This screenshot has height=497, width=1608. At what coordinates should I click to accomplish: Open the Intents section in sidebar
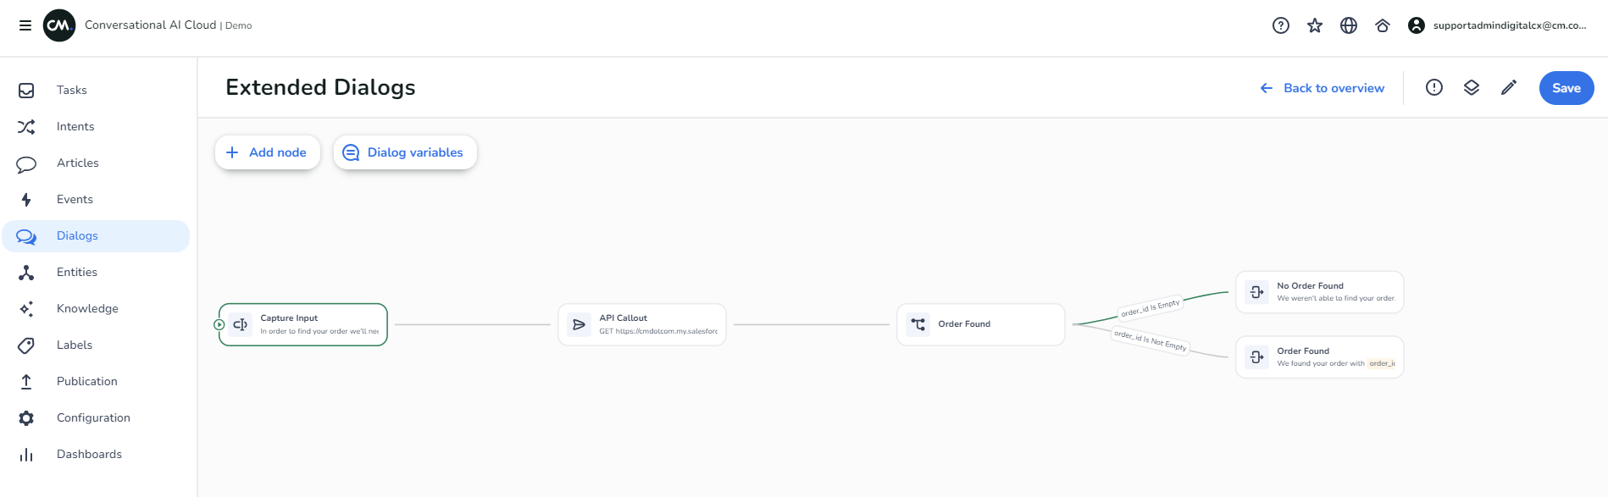point(75,126)
